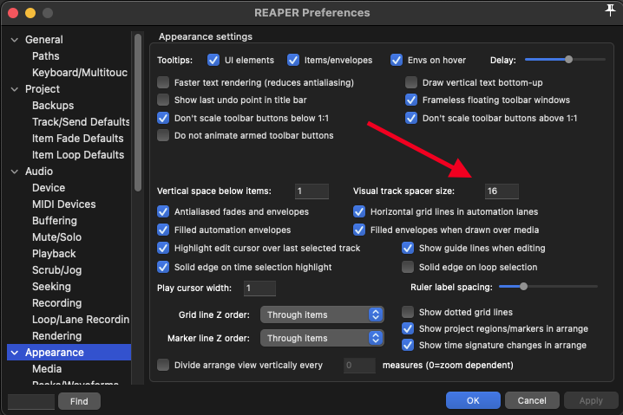
Task: Click the Apply button
Action: pyautogui.click(x=591, y=400)
